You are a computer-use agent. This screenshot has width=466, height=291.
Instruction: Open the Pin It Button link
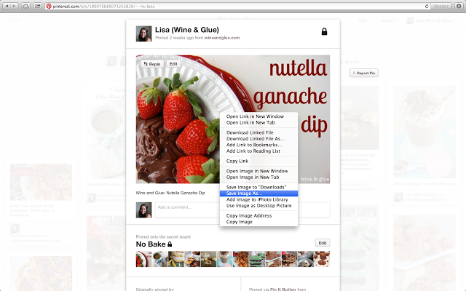coord(283,289)
